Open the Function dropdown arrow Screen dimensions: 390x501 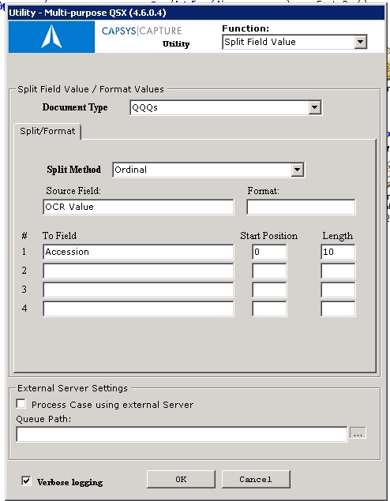tap(360, 42)
